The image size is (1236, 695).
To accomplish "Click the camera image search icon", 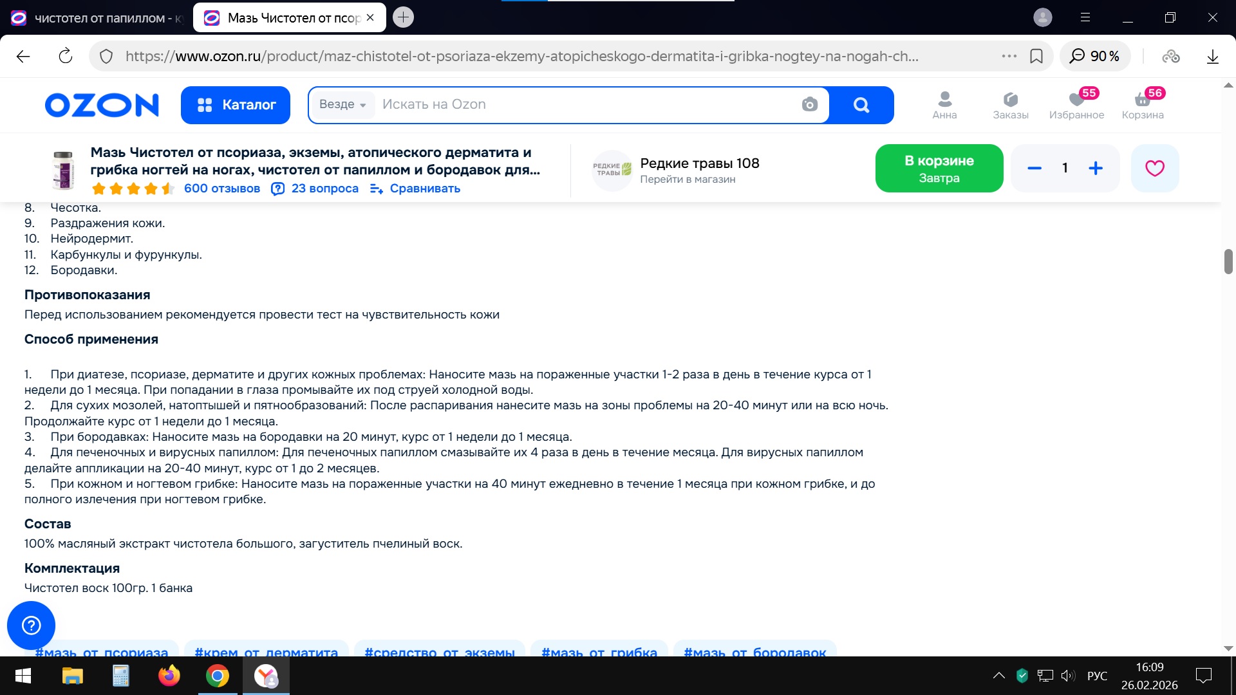I will pyautogui.click(x=809, y=104).
